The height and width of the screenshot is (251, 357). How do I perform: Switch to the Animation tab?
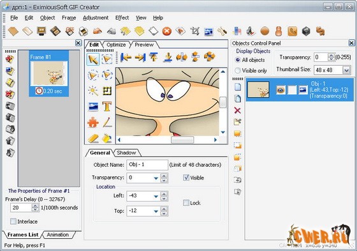[x=58, y=234]
